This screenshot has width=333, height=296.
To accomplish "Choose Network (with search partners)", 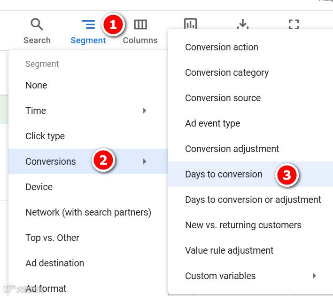I will [88, 212].
